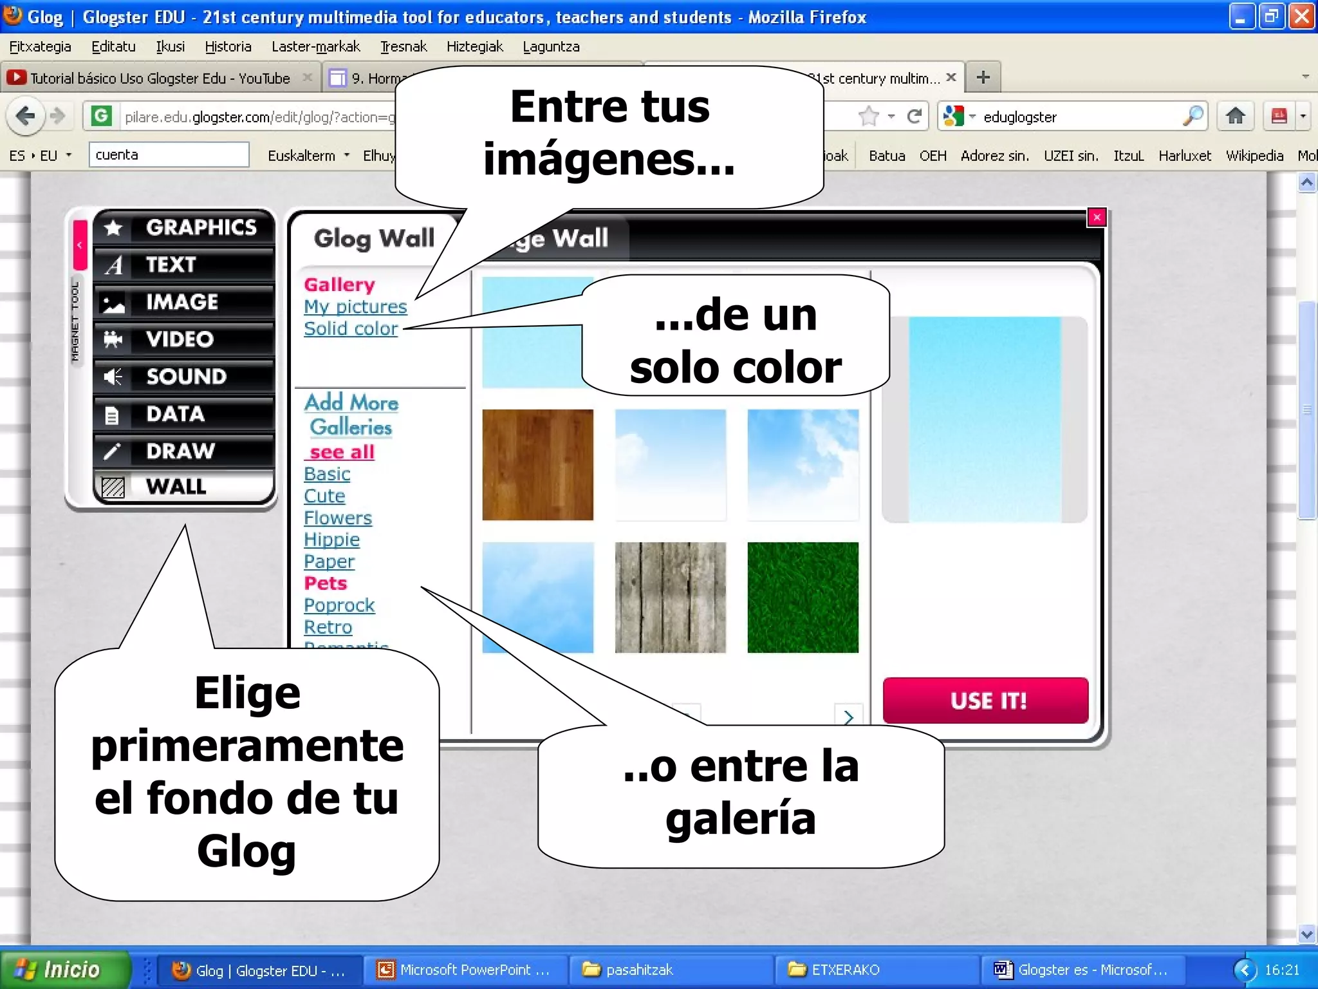
Task: Bookmark page with the star icon
Action: coord(868,117)
